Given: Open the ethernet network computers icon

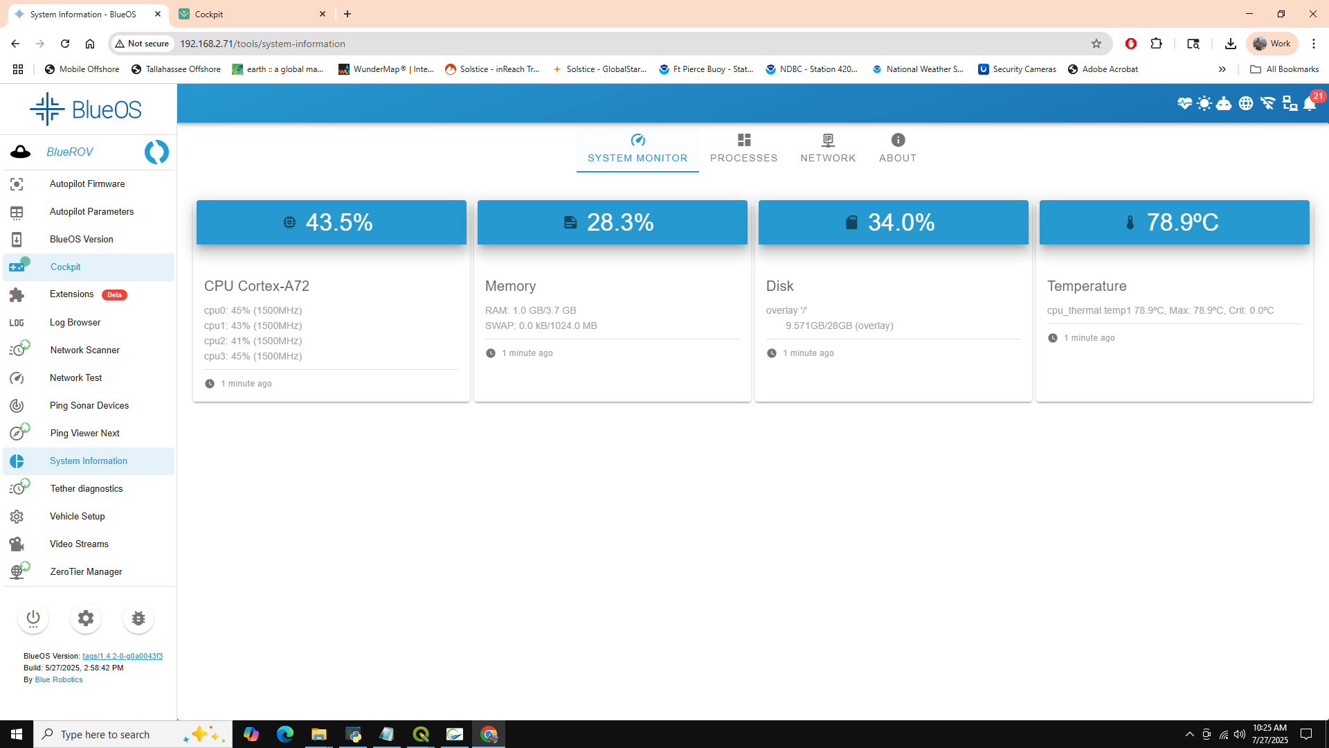Looking at the screenshot, I should point(1290,104).
